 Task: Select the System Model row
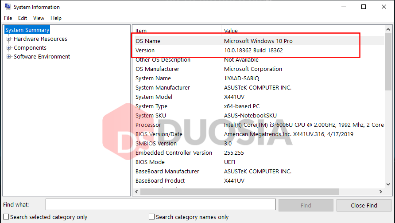tap(259, 97)
